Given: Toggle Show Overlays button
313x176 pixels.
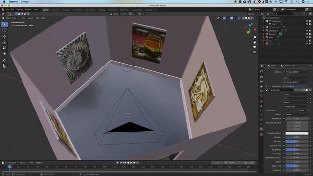Looking at the screenshot, I should click(x=231, y=18).
